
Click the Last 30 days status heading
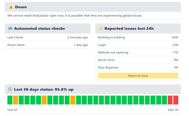pyautogui.click(x=44, y=89)
